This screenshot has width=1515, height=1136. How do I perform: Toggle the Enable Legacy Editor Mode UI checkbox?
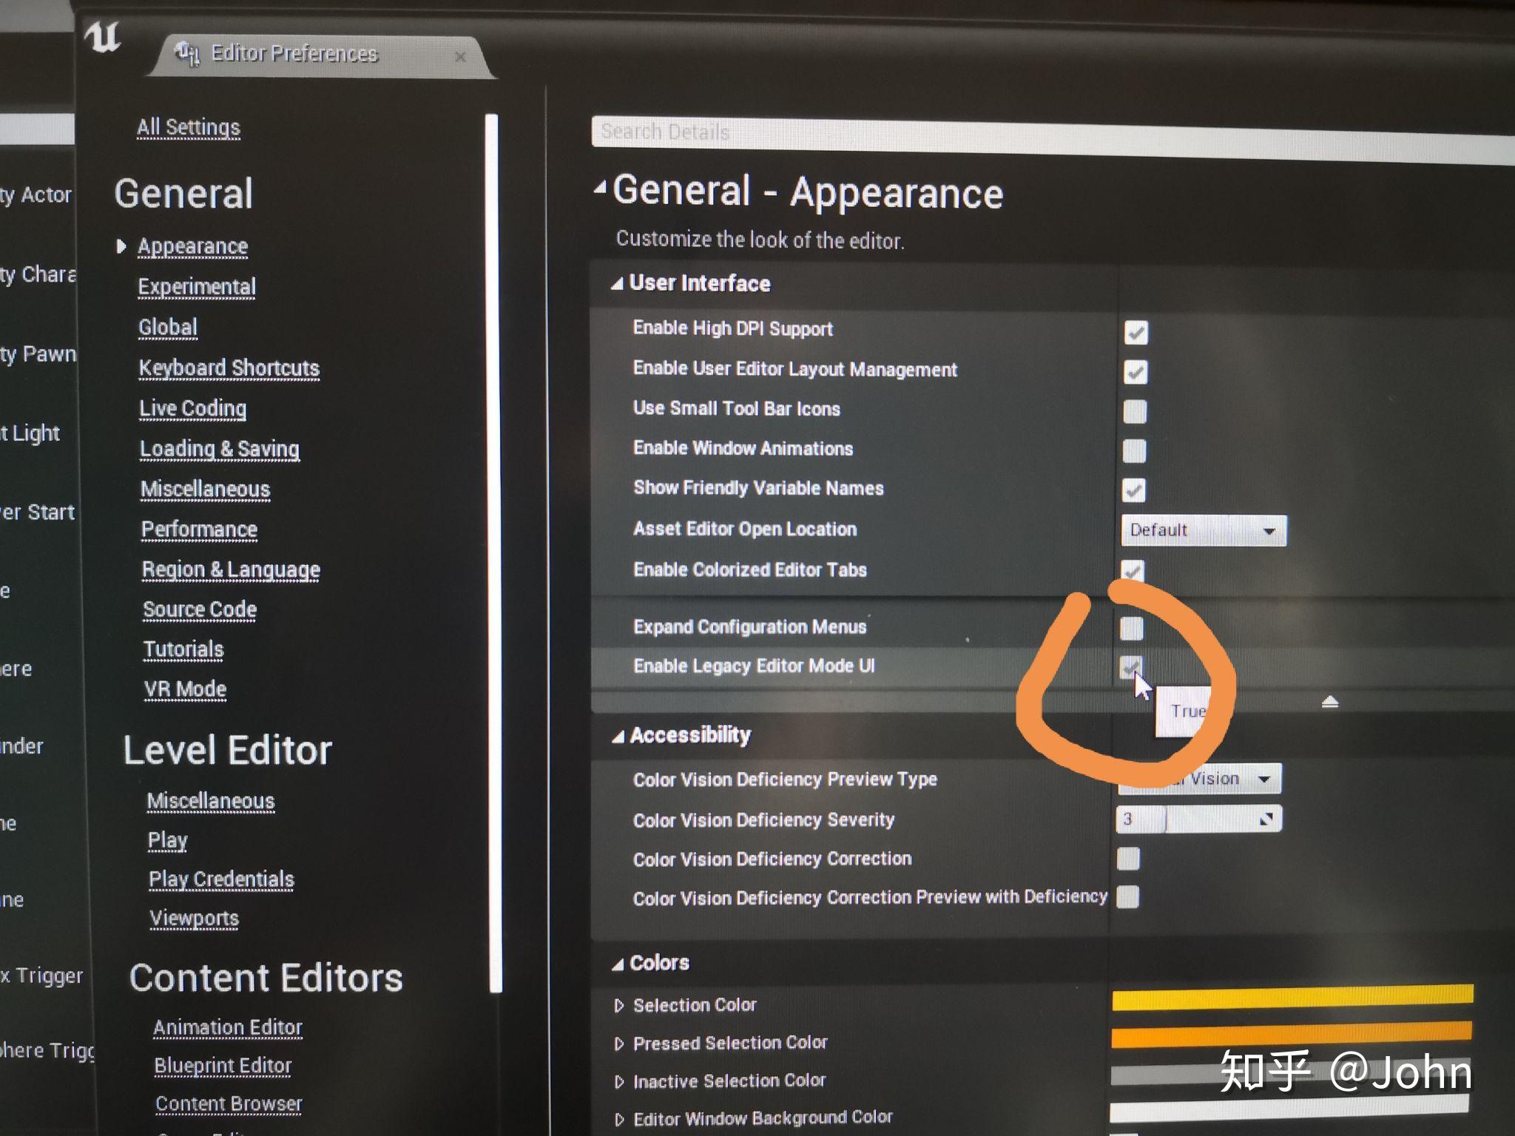click(x=1130, y=666)
